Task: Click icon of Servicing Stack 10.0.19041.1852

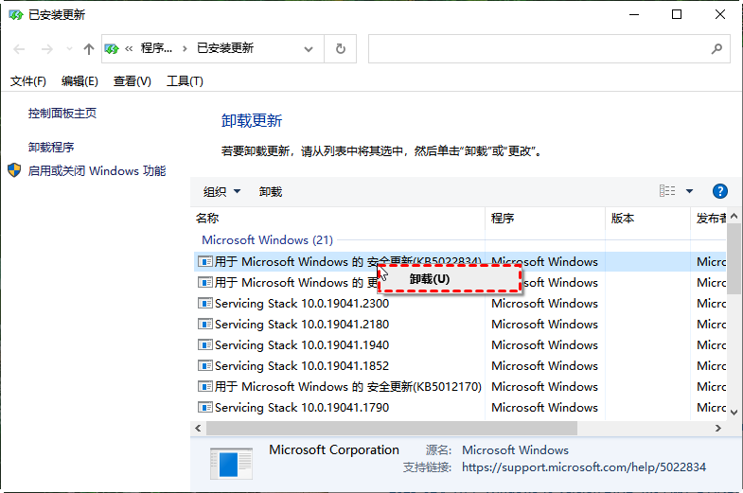Action: coord(205,365)
